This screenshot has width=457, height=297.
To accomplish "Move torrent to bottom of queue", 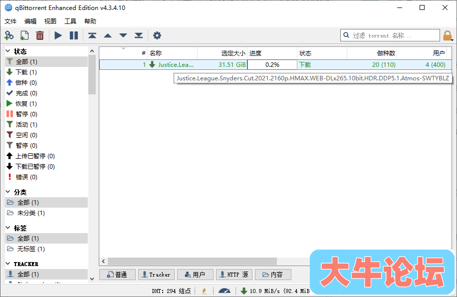I will click(139, 35).
